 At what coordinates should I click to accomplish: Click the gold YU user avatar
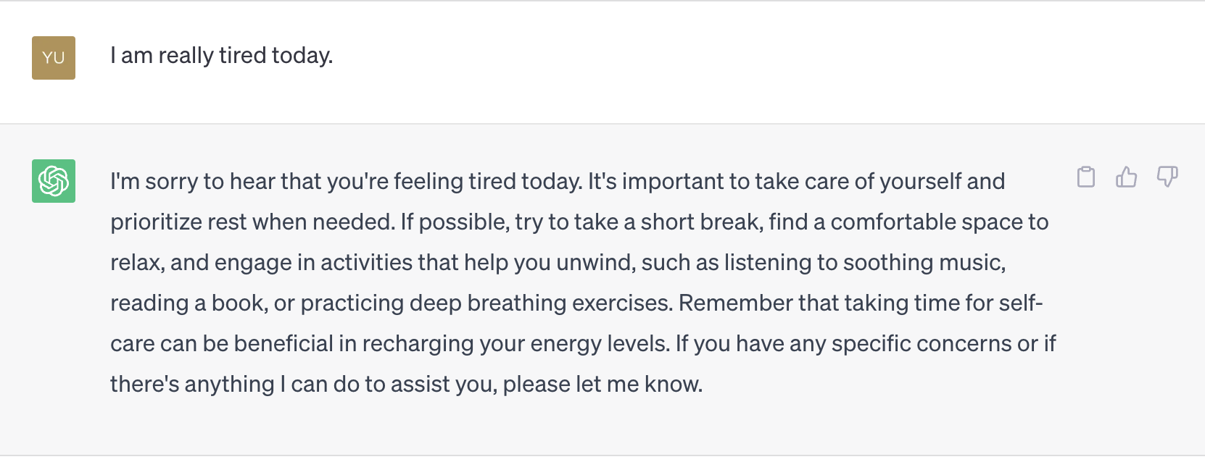[54, 58]
